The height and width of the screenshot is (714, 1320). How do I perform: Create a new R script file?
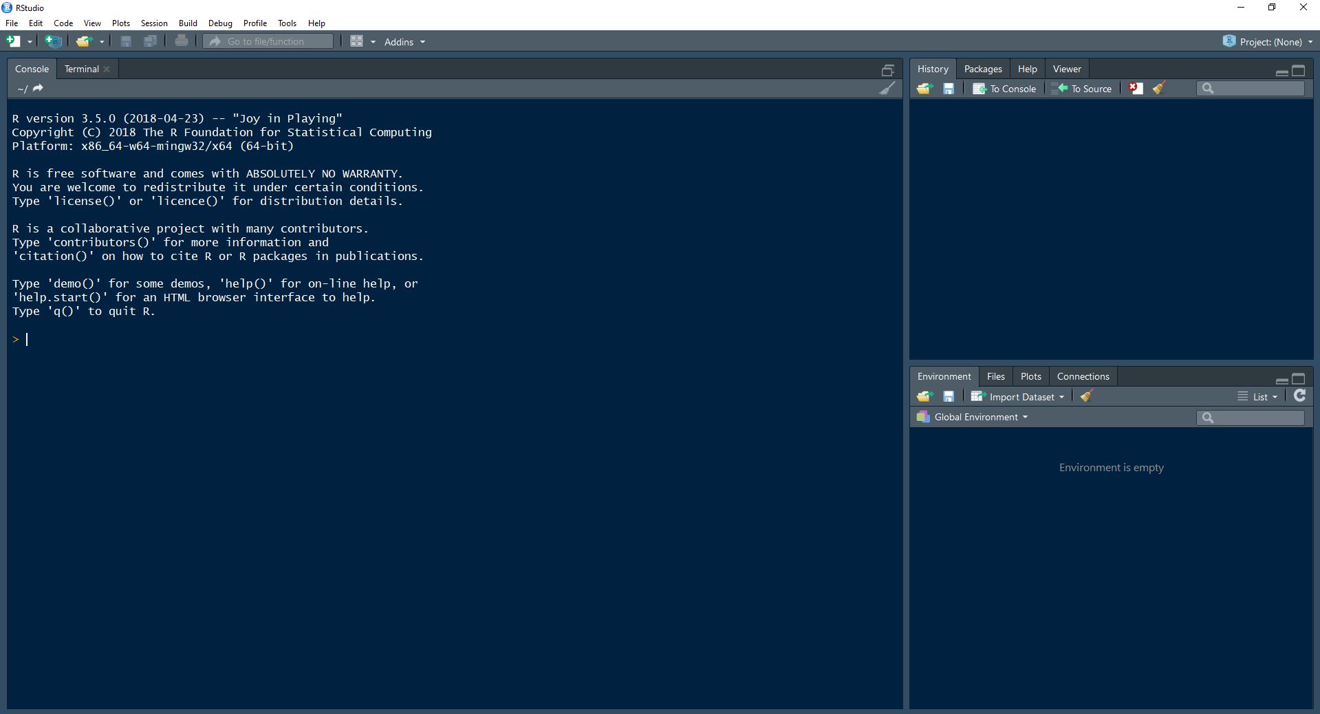tap(12, 41)
